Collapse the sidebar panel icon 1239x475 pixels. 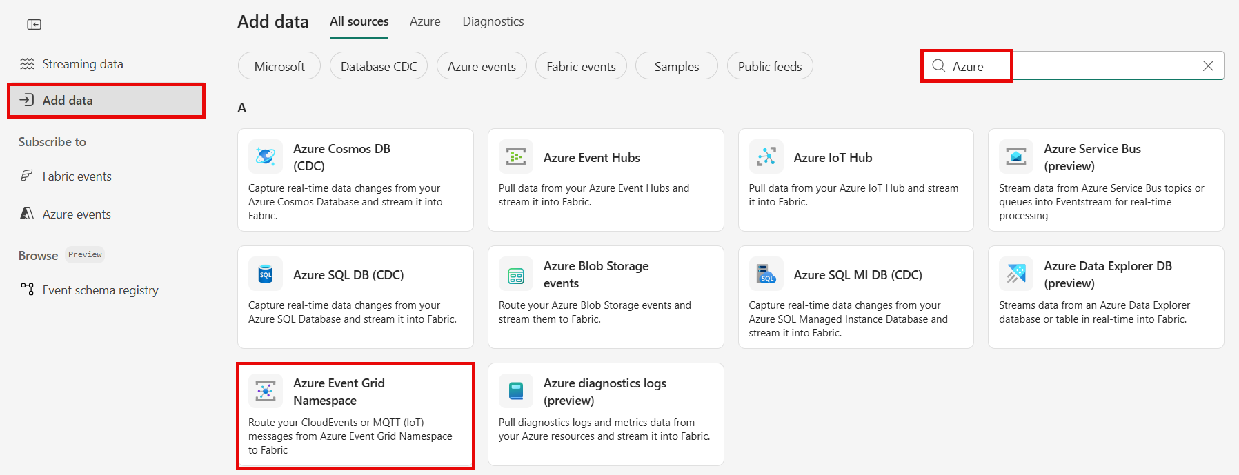coord(34,25)
